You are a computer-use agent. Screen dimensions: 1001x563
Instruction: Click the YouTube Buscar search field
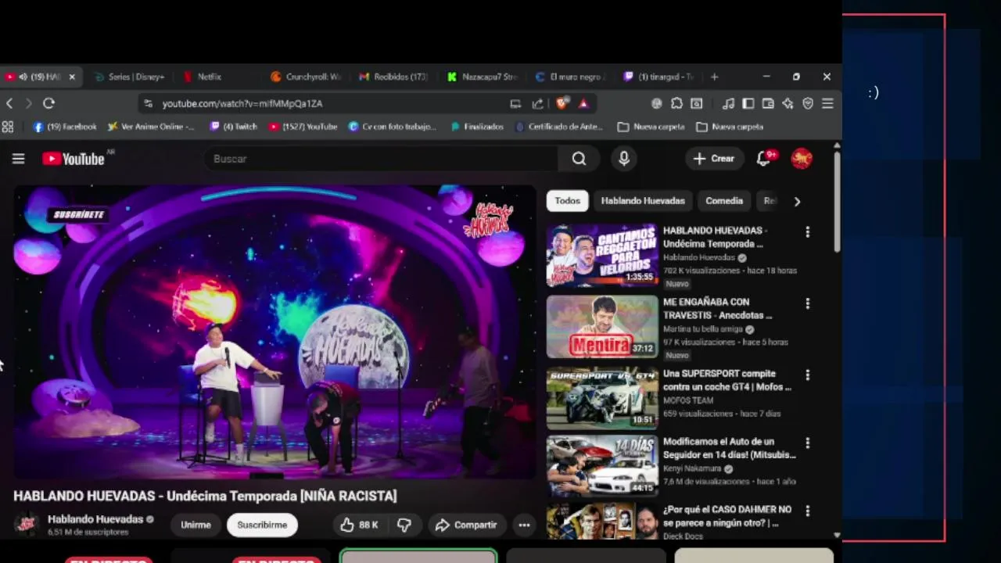382,159
